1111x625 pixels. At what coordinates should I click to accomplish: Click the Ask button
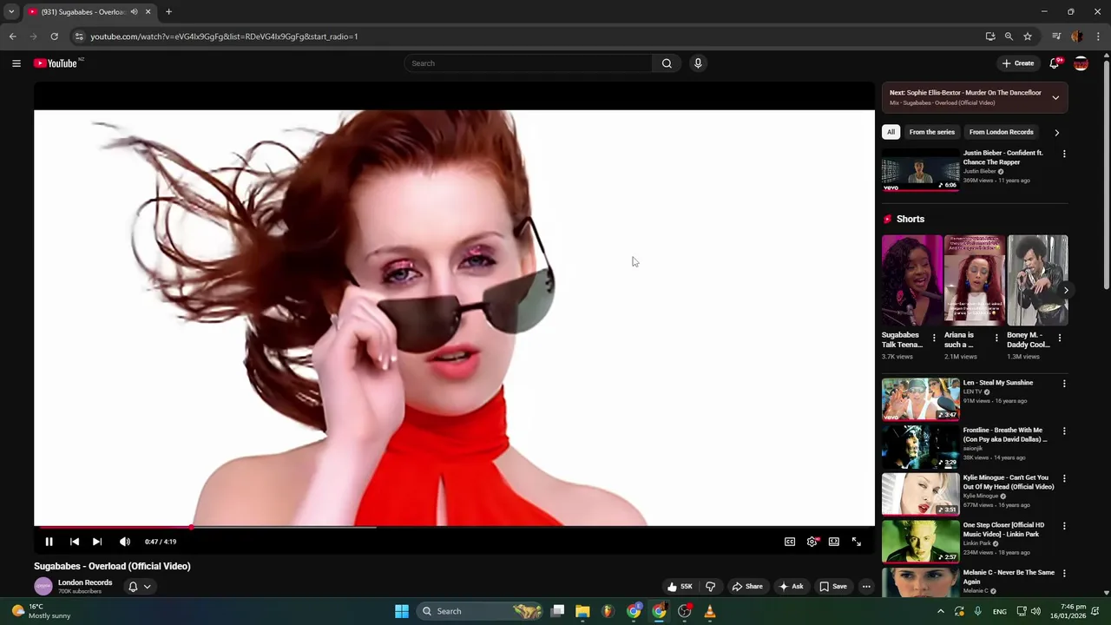click(x=792, y=587)
